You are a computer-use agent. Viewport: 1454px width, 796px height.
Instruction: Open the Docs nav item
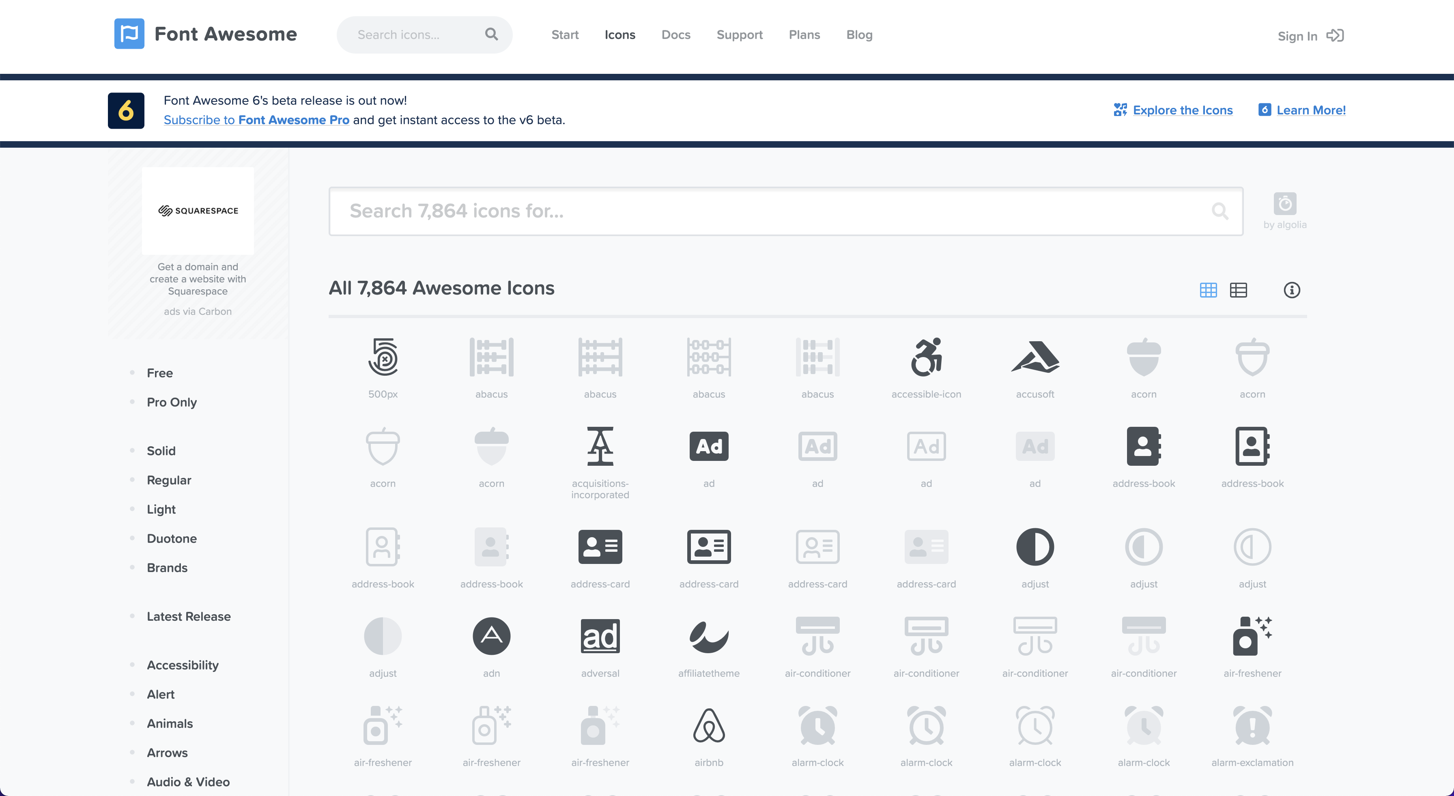tap(675, 35)
